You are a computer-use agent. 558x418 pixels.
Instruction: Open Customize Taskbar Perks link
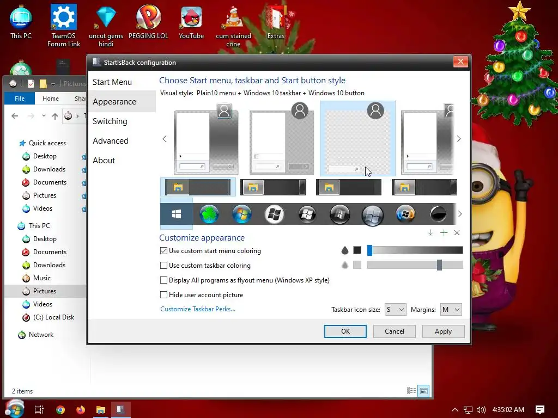(197, 309)
